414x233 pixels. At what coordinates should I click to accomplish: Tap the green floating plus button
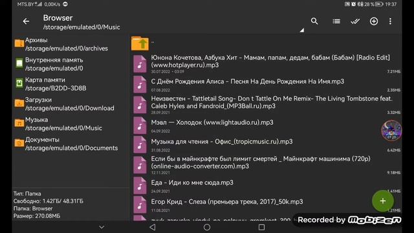tap(382, 201)
